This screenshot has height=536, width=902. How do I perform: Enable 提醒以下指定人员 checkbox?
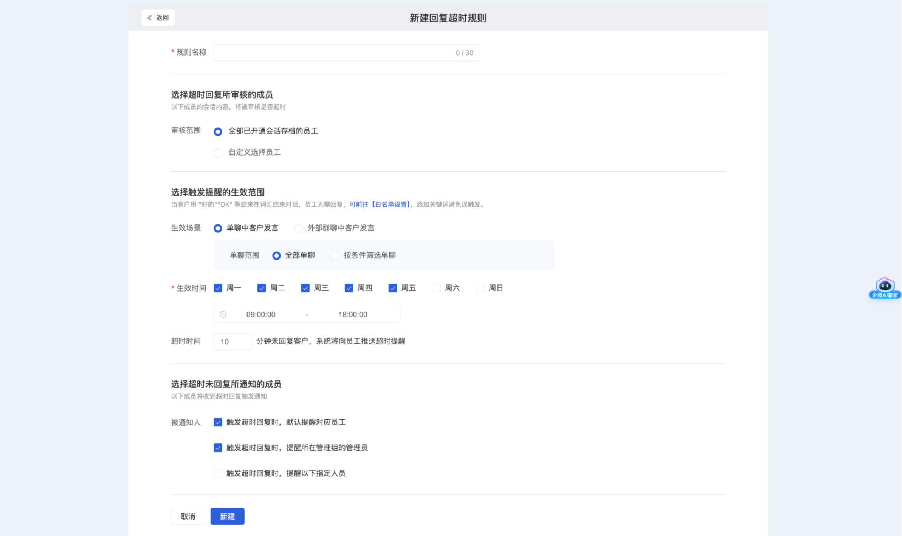coord(218,473)
